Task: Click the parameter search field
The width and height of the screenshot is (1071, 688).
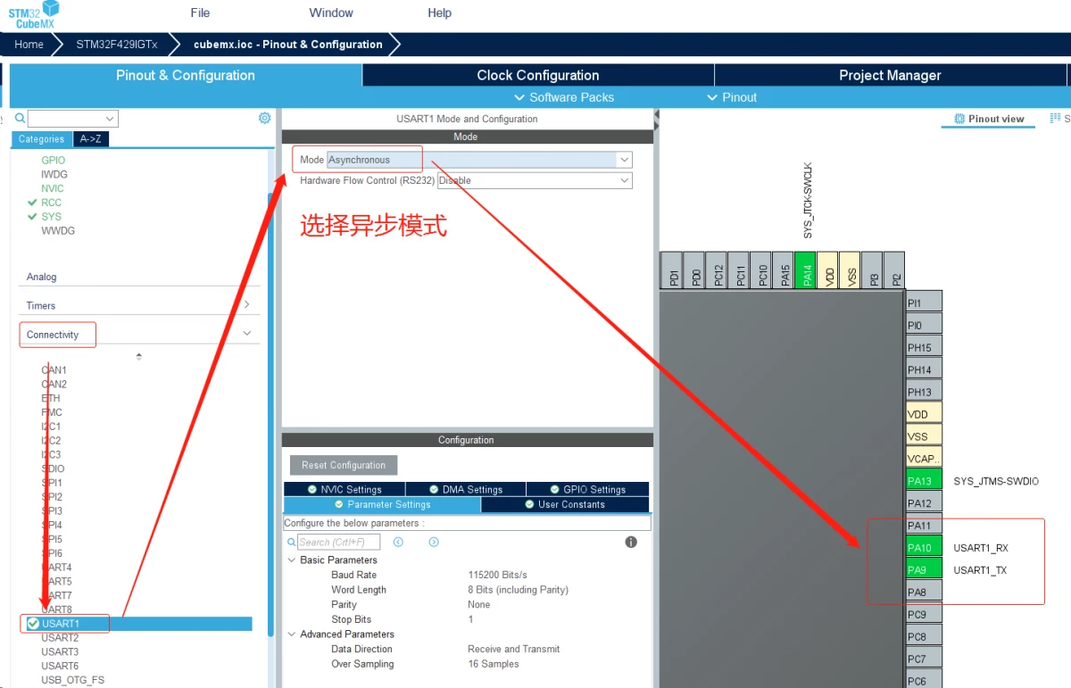Action: tap(338, 542)
